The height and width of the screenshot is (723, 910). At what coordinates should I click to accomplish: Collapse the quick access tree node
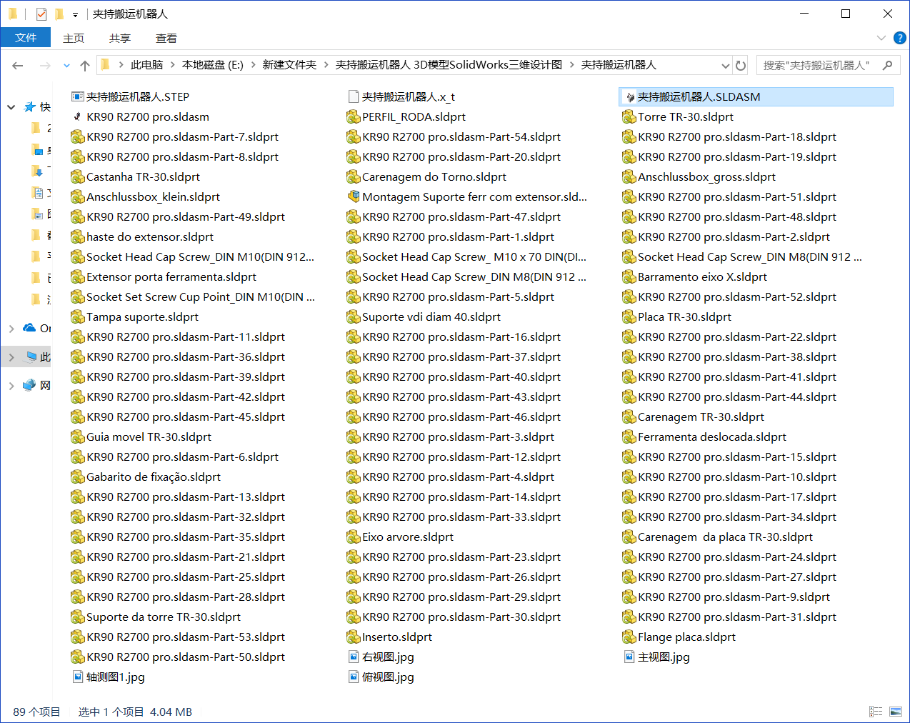(11, 107)
